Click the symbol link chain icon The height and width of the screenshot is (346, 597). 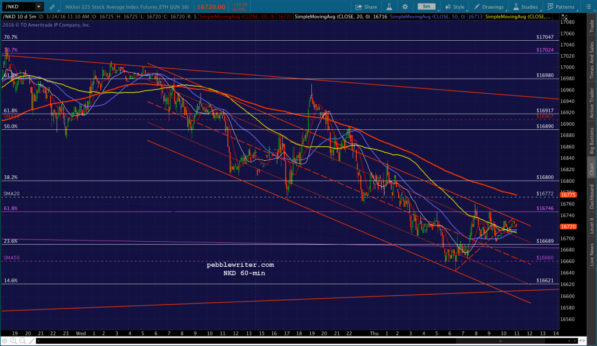point(52,7)
